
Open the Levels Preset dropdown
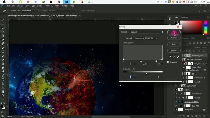point(145,32)
